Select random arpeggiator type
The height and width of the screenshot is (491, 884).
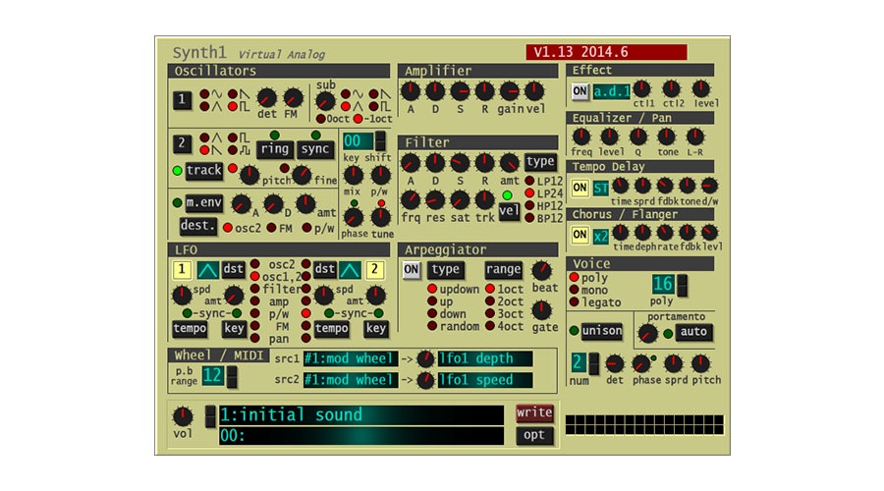432,326
